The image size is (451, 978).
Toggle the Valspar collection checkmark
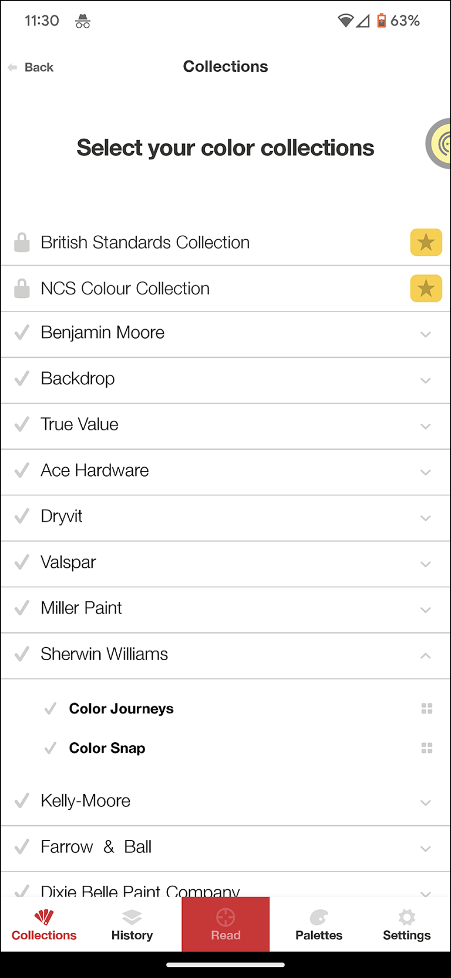tap(22, 562)
